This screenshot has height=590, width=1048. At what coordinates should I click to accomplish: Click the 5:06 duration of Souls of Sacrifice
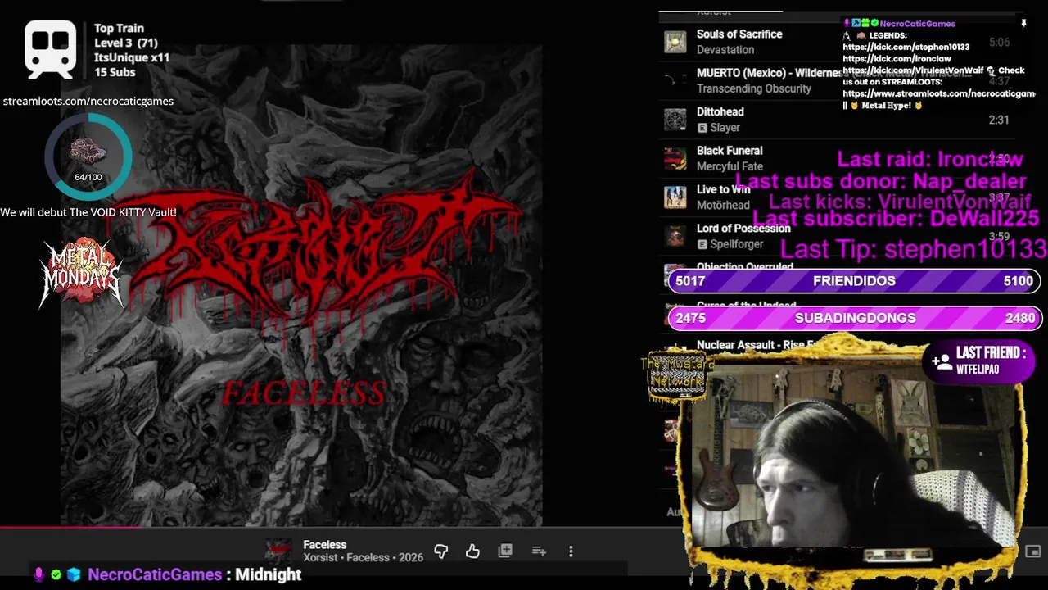(999, 43)
